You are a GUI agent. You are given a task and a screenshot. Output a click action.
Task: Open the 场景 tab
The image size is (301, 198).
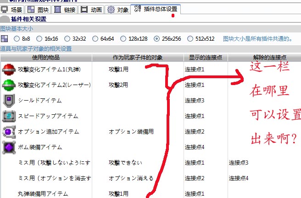(12, 10)
